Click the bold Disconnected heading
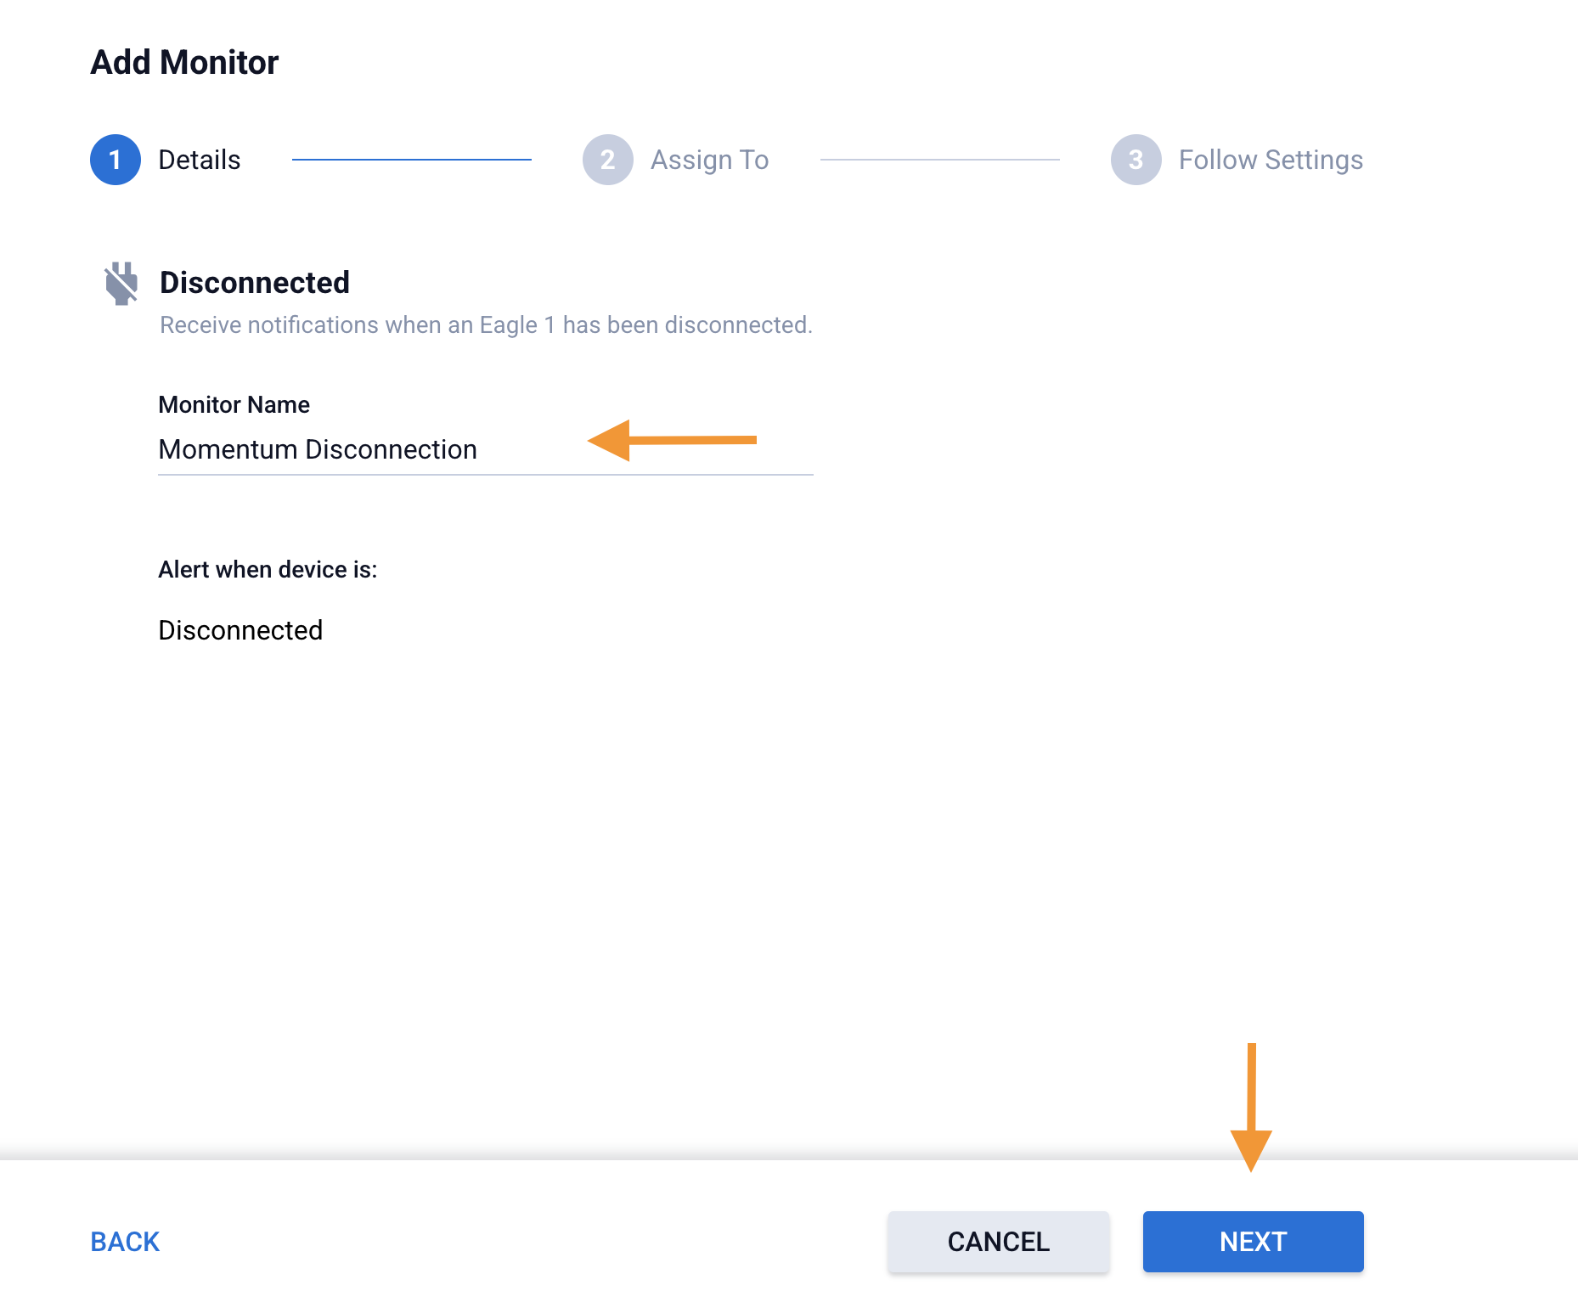Image resolution: width=1578 pixels, height=1308 pixels. tap(254, 283)
